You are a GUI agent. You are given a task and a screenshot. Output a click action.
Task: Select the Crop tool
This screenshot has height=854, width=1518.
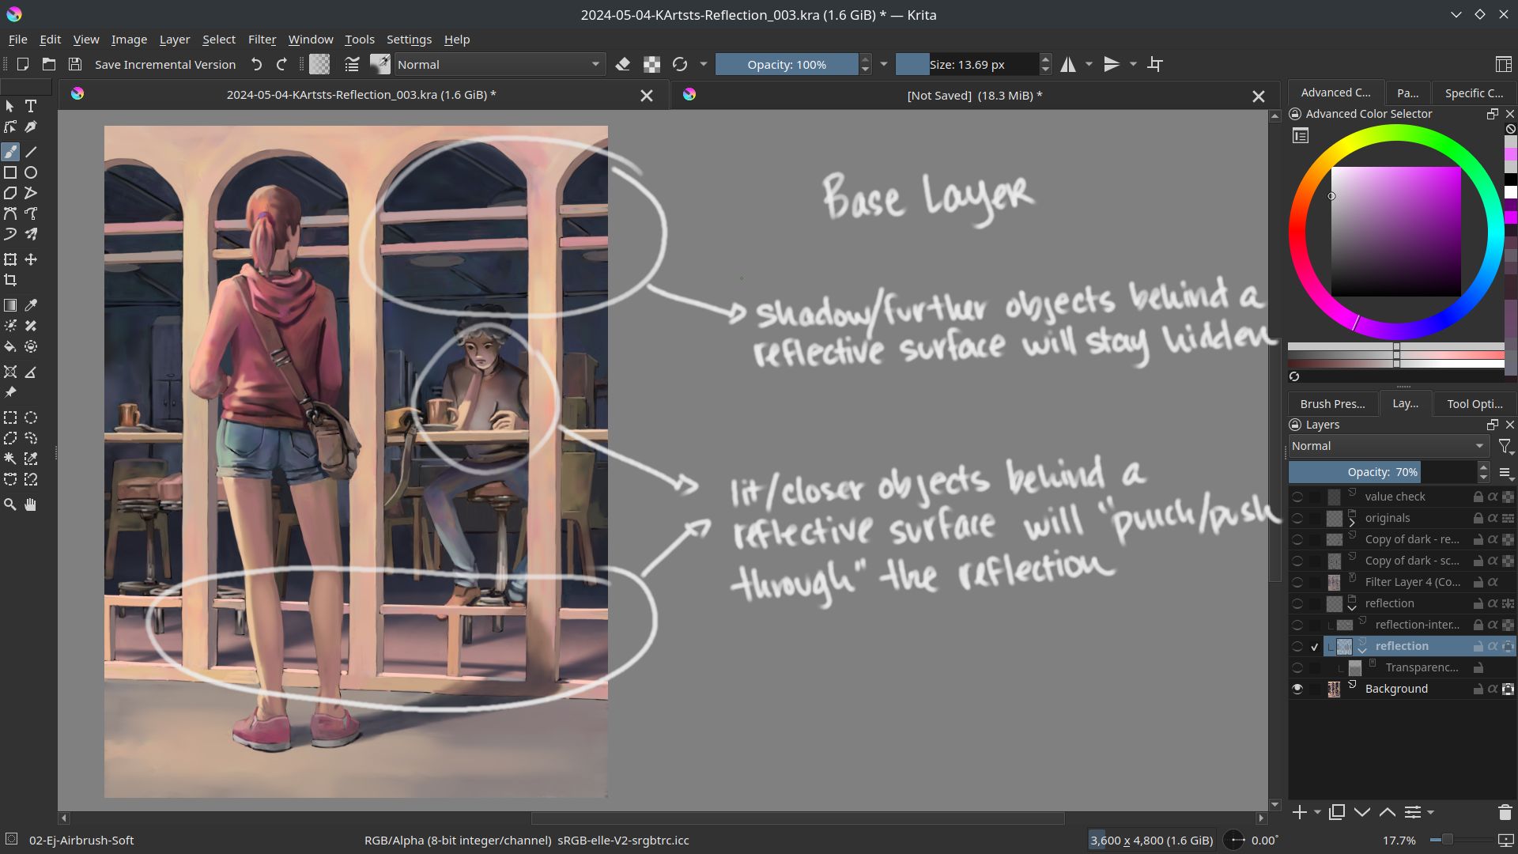pos(10,280)
